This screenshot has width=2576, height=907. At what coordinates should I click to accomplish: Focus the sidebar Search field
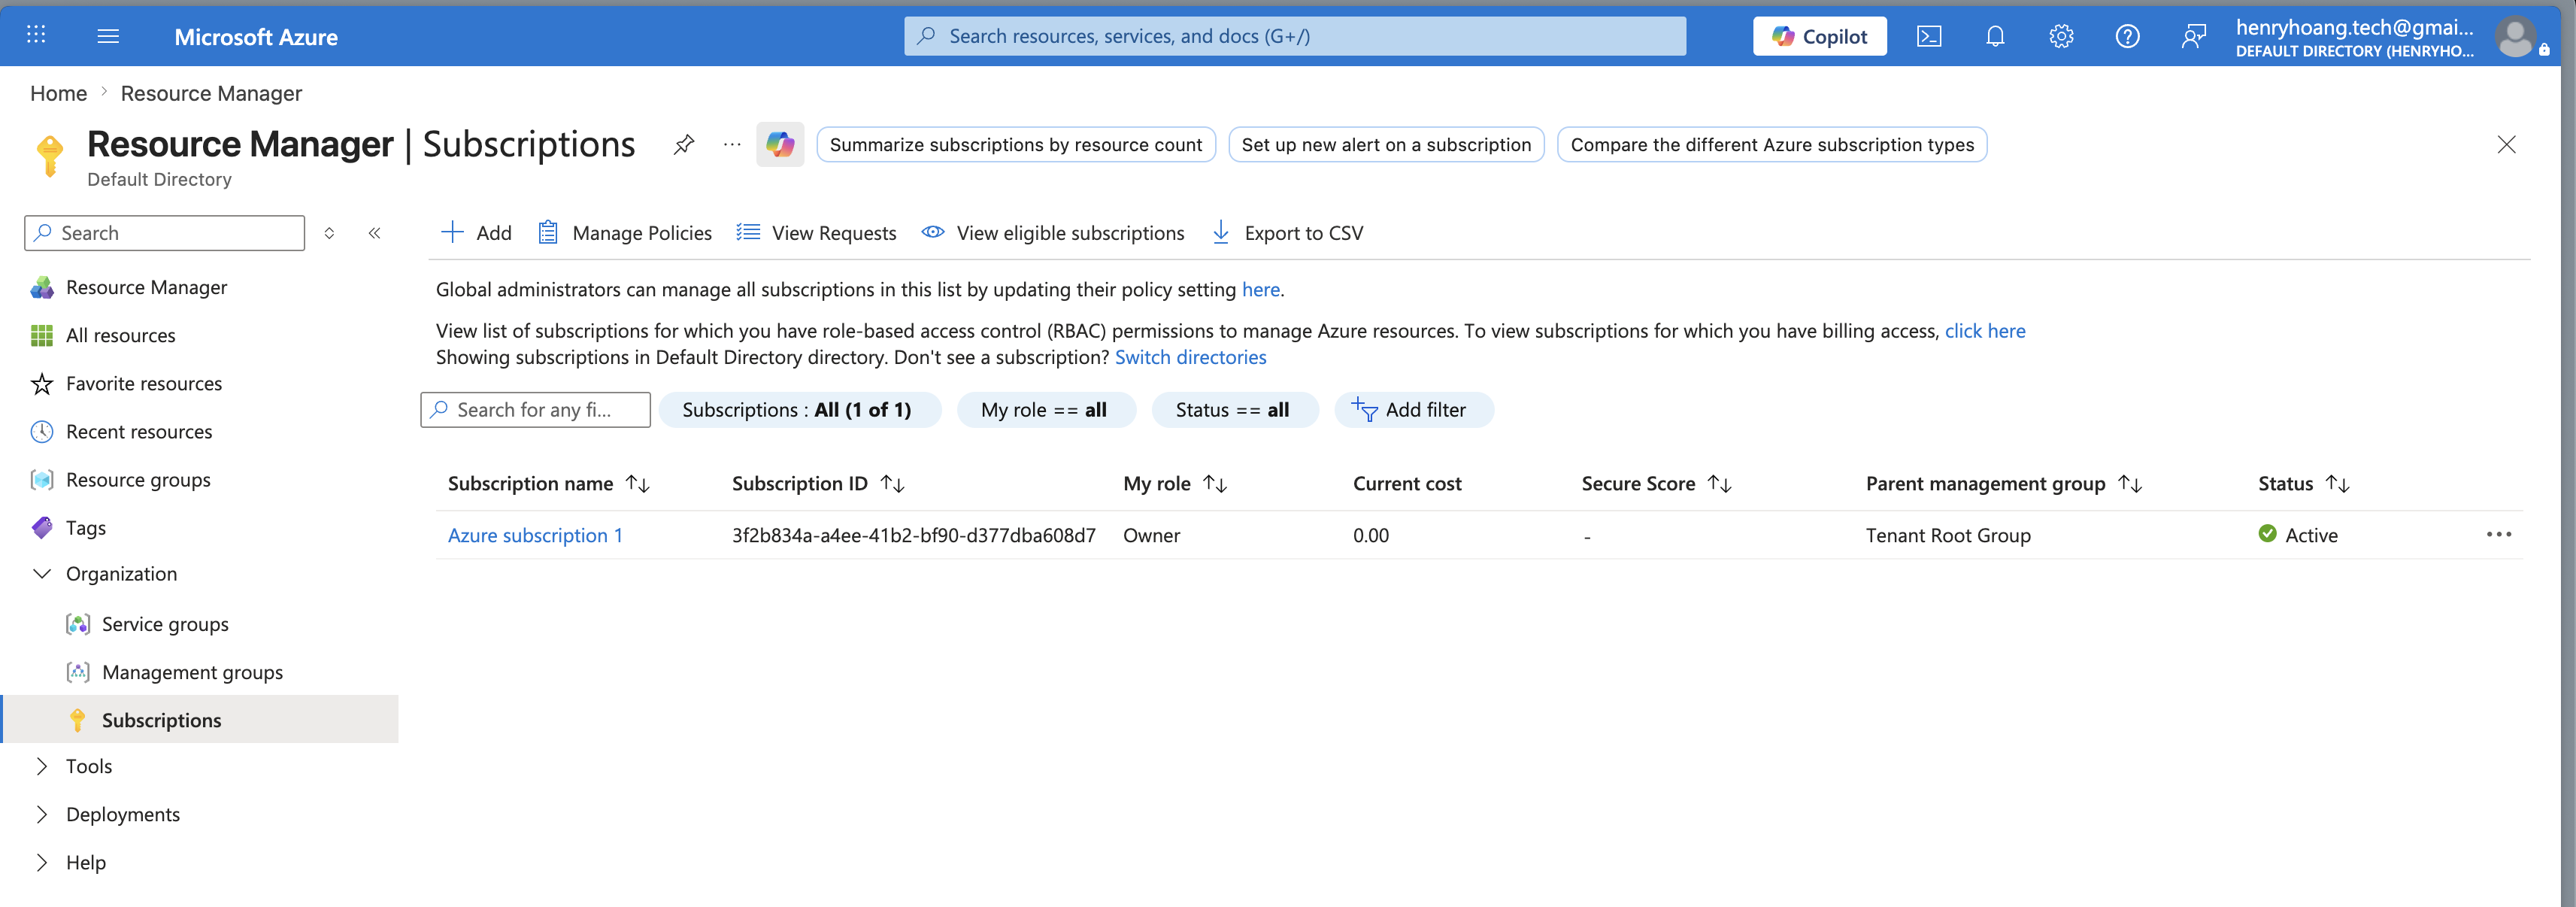point(165,233)
